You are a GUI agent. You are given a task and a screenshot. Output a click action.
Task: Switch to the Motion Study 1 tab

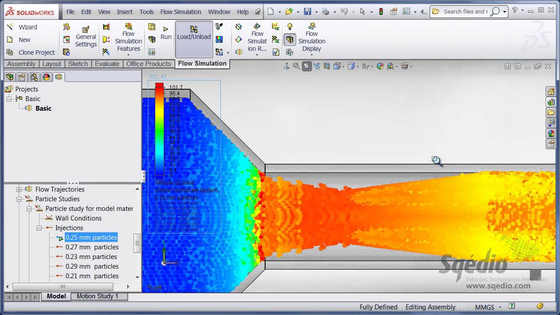98,296
